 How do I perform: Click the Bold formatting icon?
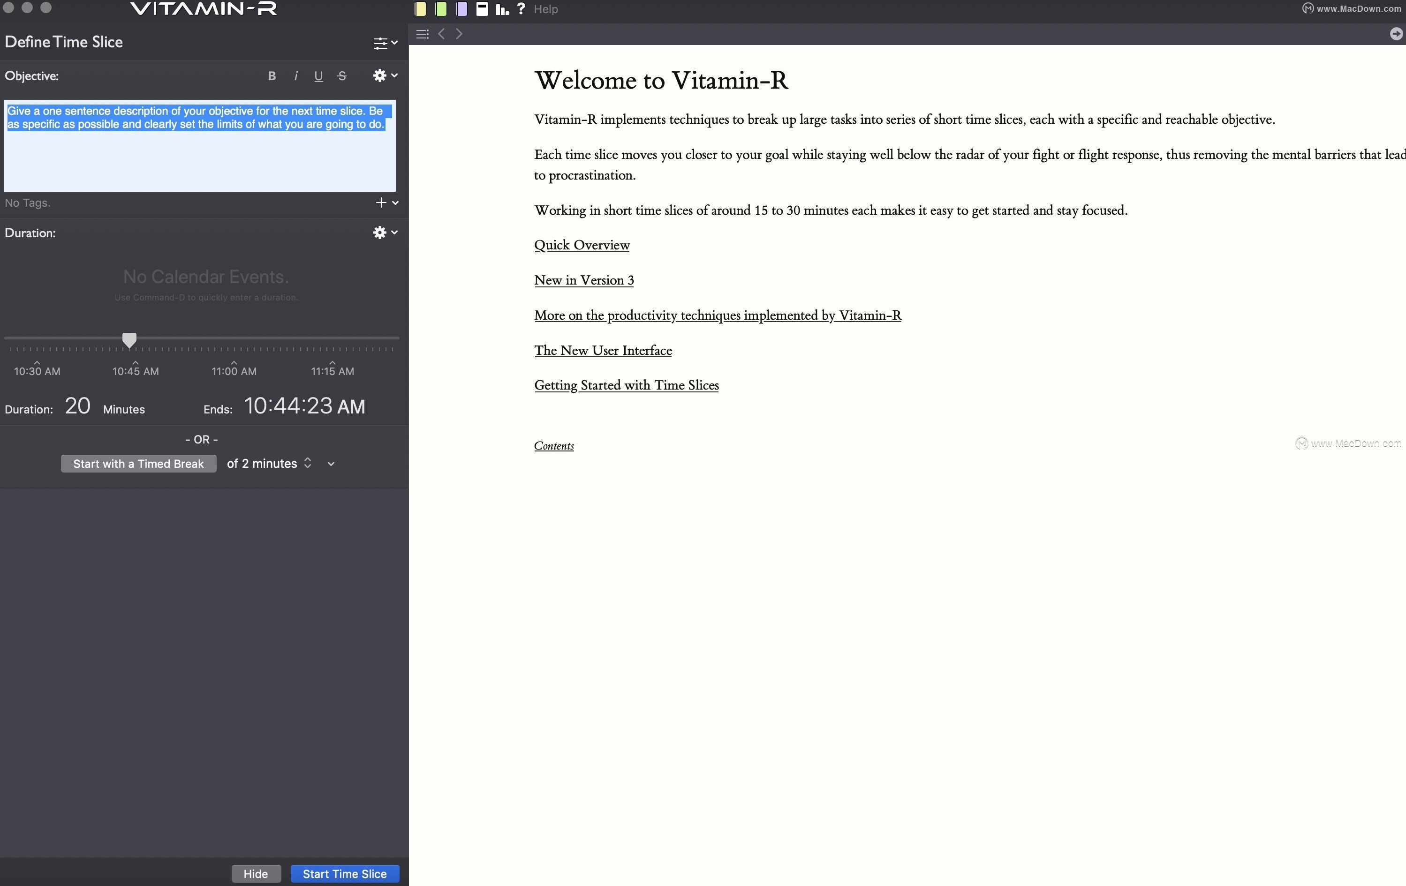pos(272,76)
